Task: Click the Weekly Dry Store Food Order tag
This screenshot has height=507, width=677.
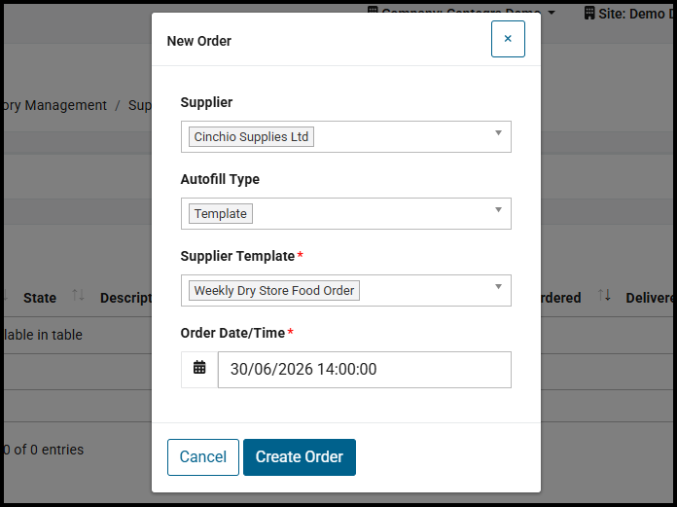Action: point(274,291)
